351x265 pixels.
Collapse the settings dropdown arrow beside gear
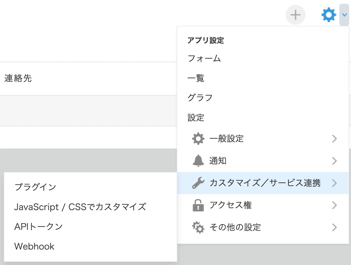(x=344, y=15)
